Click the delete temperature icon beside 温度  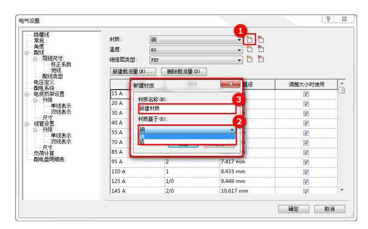point(260,49)
